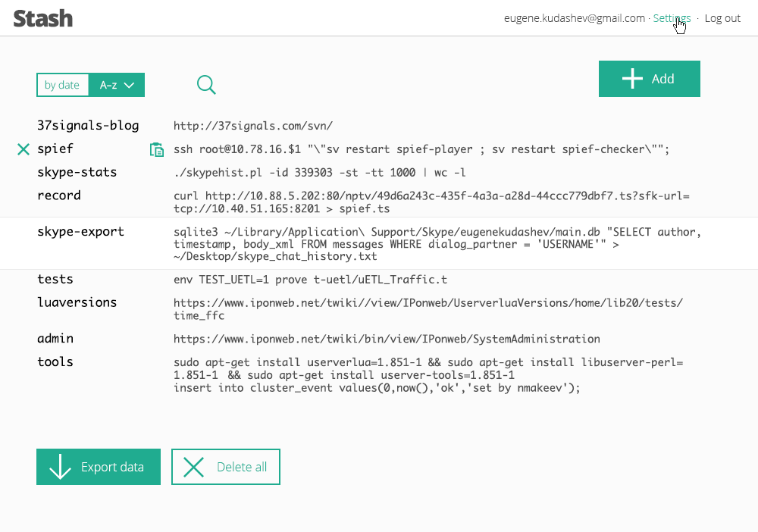Click the Stash logo

pyautogui.click(x=43, y=18)
